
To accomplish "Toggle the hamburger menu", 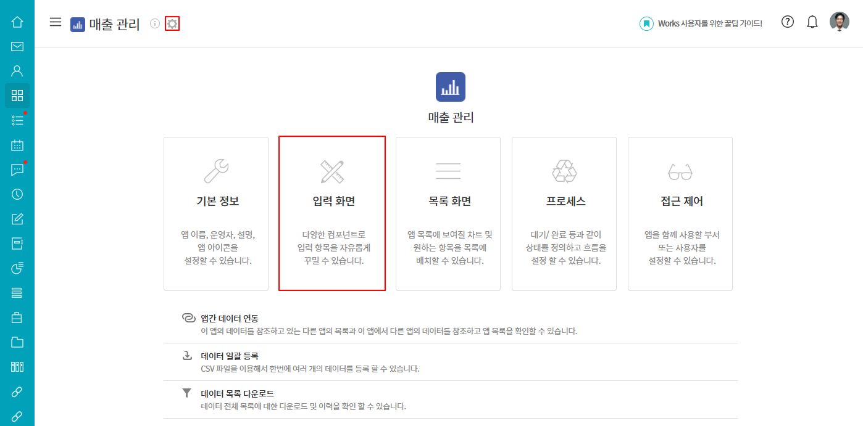I will click(x=56, y=22).
